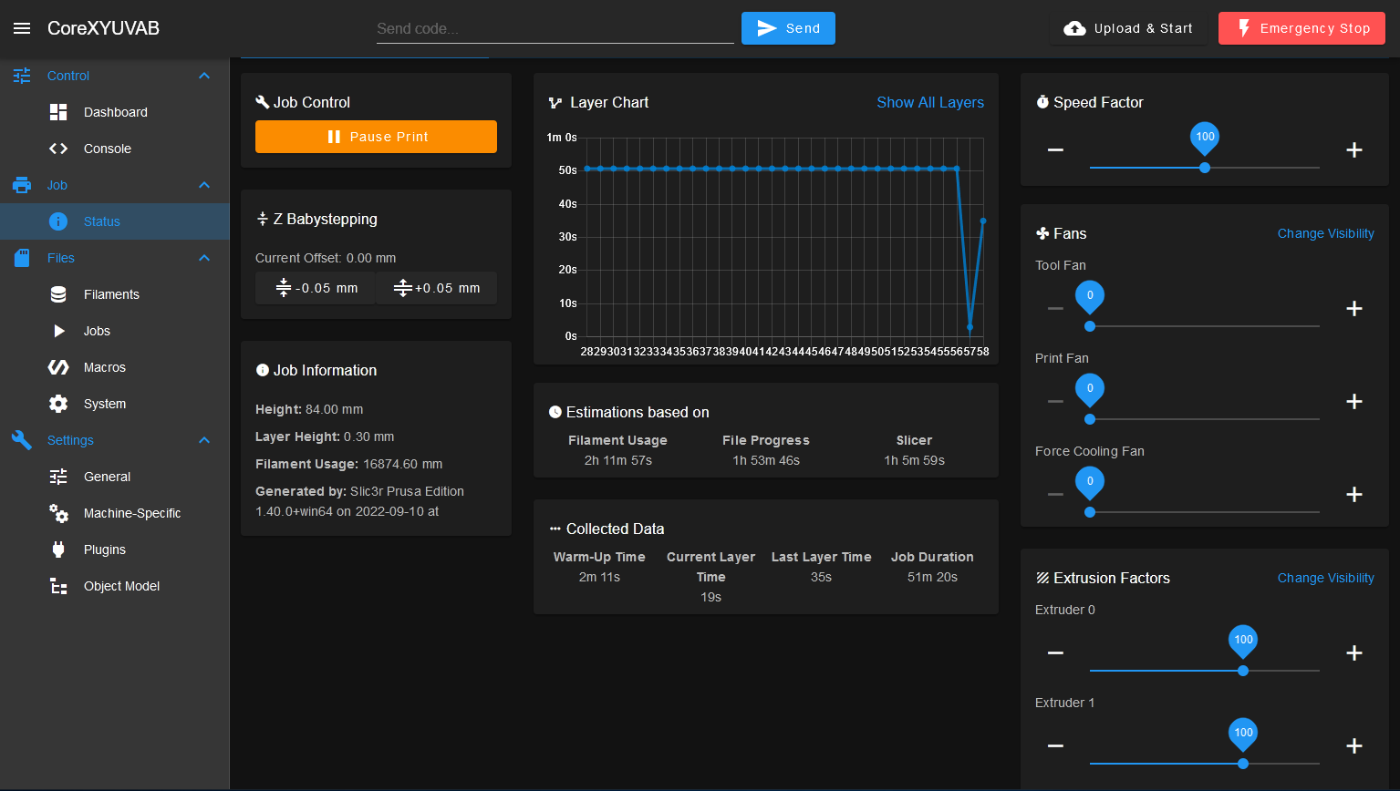Increase Force Cooling Fan with plus icon
Image resolution: width=1400 pixels, height=791 pixels.
[x=1354, y=494]
